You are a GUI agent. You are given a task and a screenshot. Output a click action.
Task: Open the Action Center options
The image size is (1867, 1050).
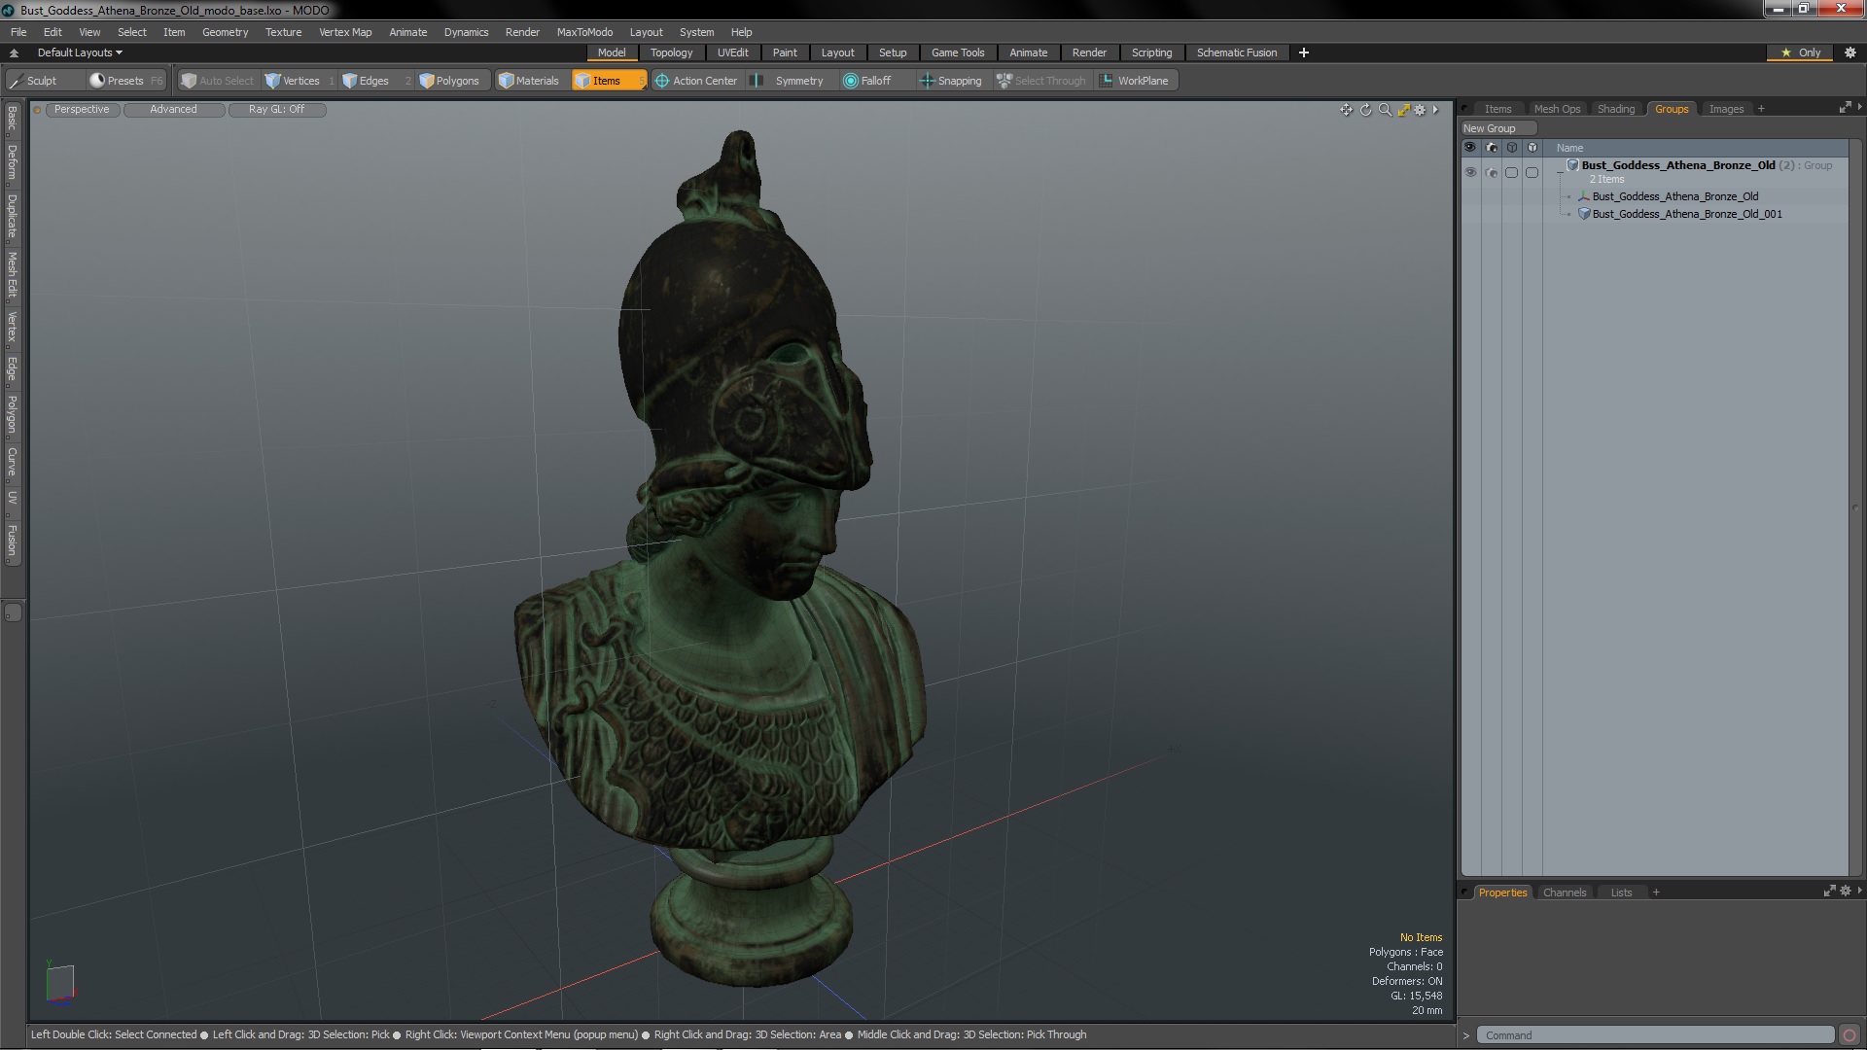coord(696,81)
